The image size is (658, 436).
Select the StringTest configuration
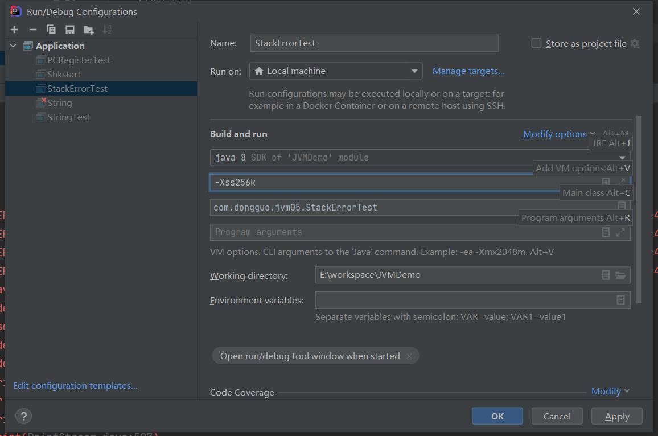68,117
